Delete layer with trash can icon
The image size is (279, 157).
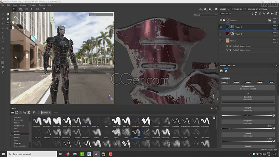tap(276, 14)
